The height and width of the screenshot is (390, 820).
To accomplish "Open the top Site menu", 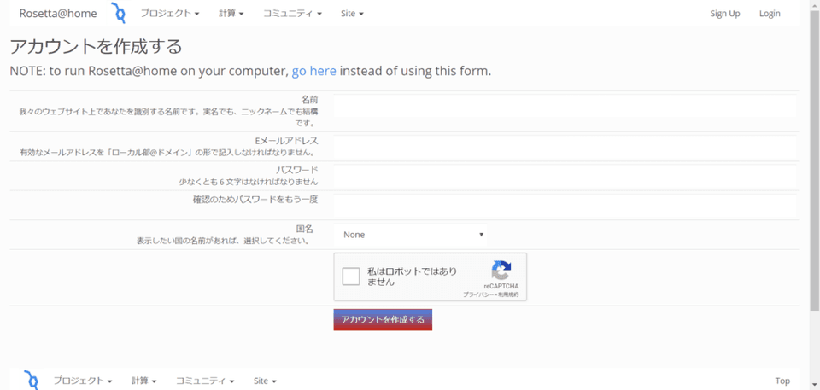I will coord(352,14).
